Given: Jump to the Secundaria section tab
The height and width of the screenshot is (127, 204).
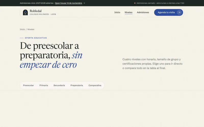Looking at the screenshot, I should pyautogui.click(x=59, y=85).
